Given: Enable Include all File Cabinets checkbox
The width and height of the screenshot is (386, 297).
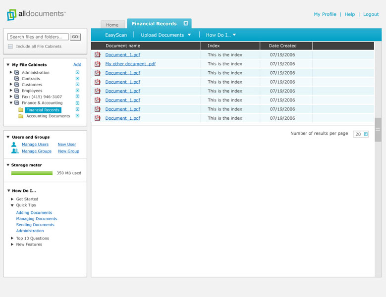Looking at the screenshot, I should point(10,47).
